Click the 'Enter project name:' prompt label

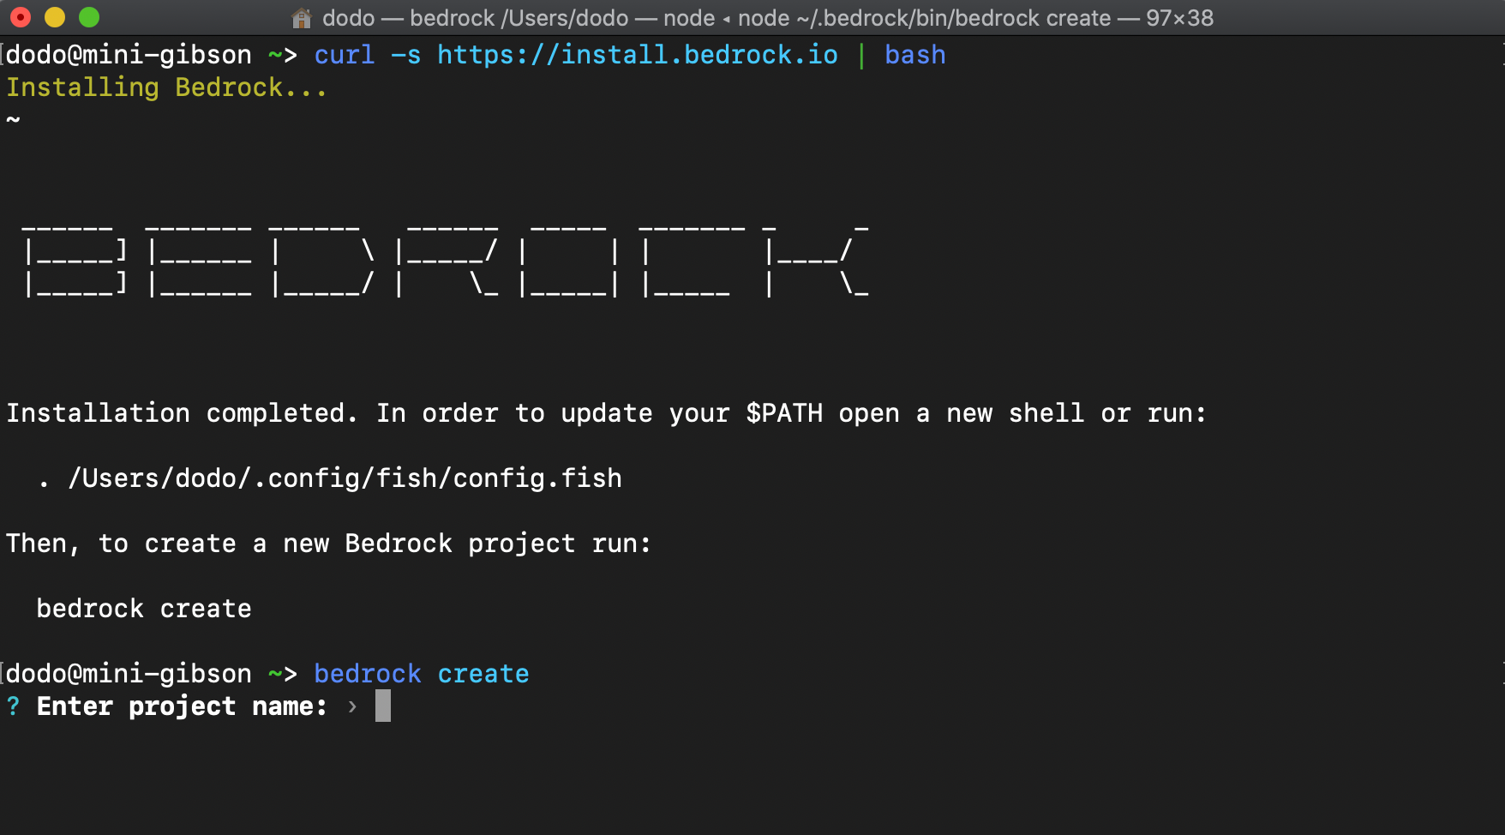pos(182,706)
